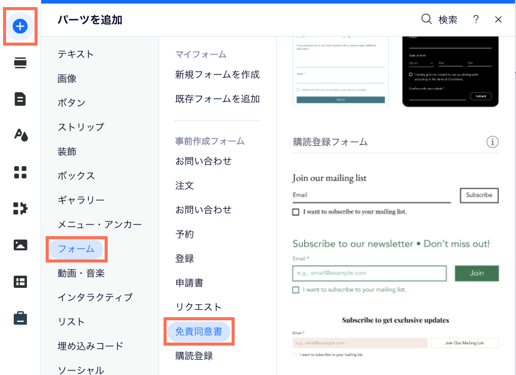Open help with the question mark icon
This screenshot has height=375, width=516.
(x=475, y=19)
